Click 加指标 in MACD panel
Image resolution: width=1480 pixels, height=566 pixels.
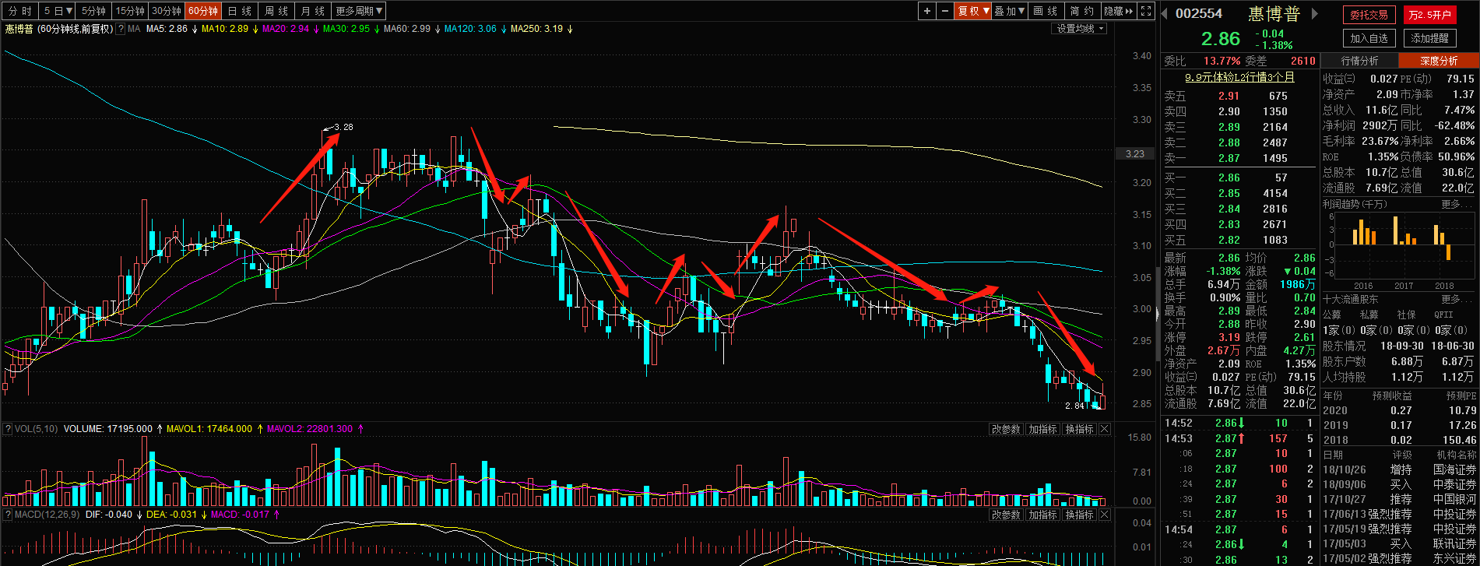[x=1042, y=515]
